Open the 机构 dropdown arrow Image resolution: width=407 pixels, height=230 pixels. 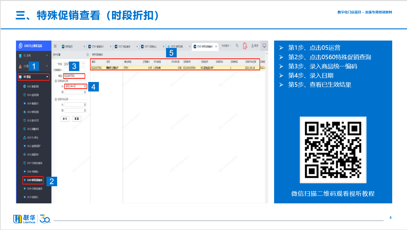click(x=83, y=64)
